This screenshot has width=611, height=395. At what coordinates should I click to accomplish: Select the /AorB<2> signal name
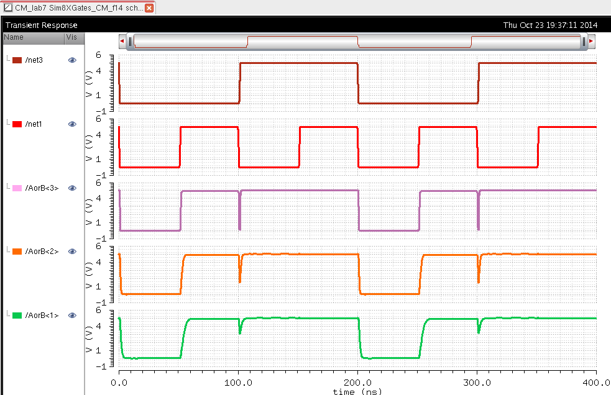[42, 252]
